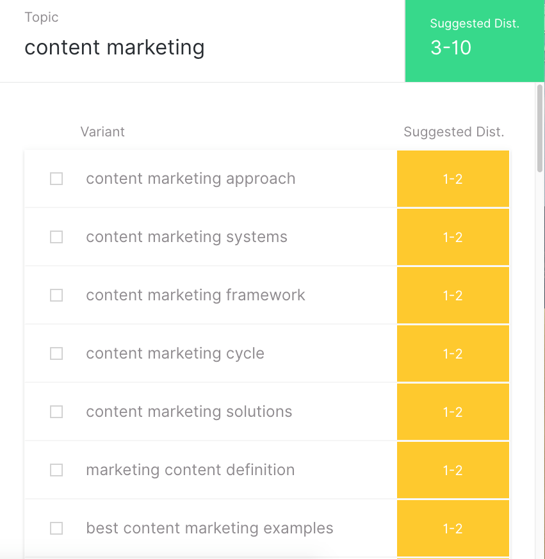Click the vertical scrollbar thumb
Screen dimensions: 545x559
539,128
